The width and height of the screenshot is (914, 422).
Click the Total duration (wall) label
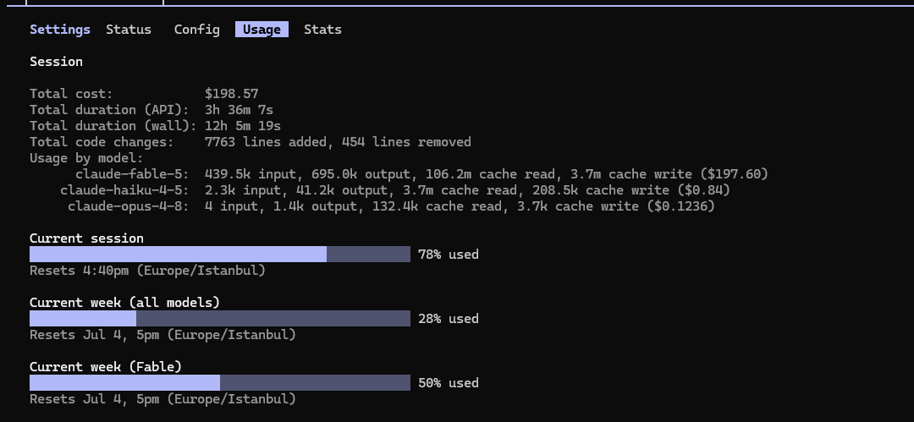point(113,126)
